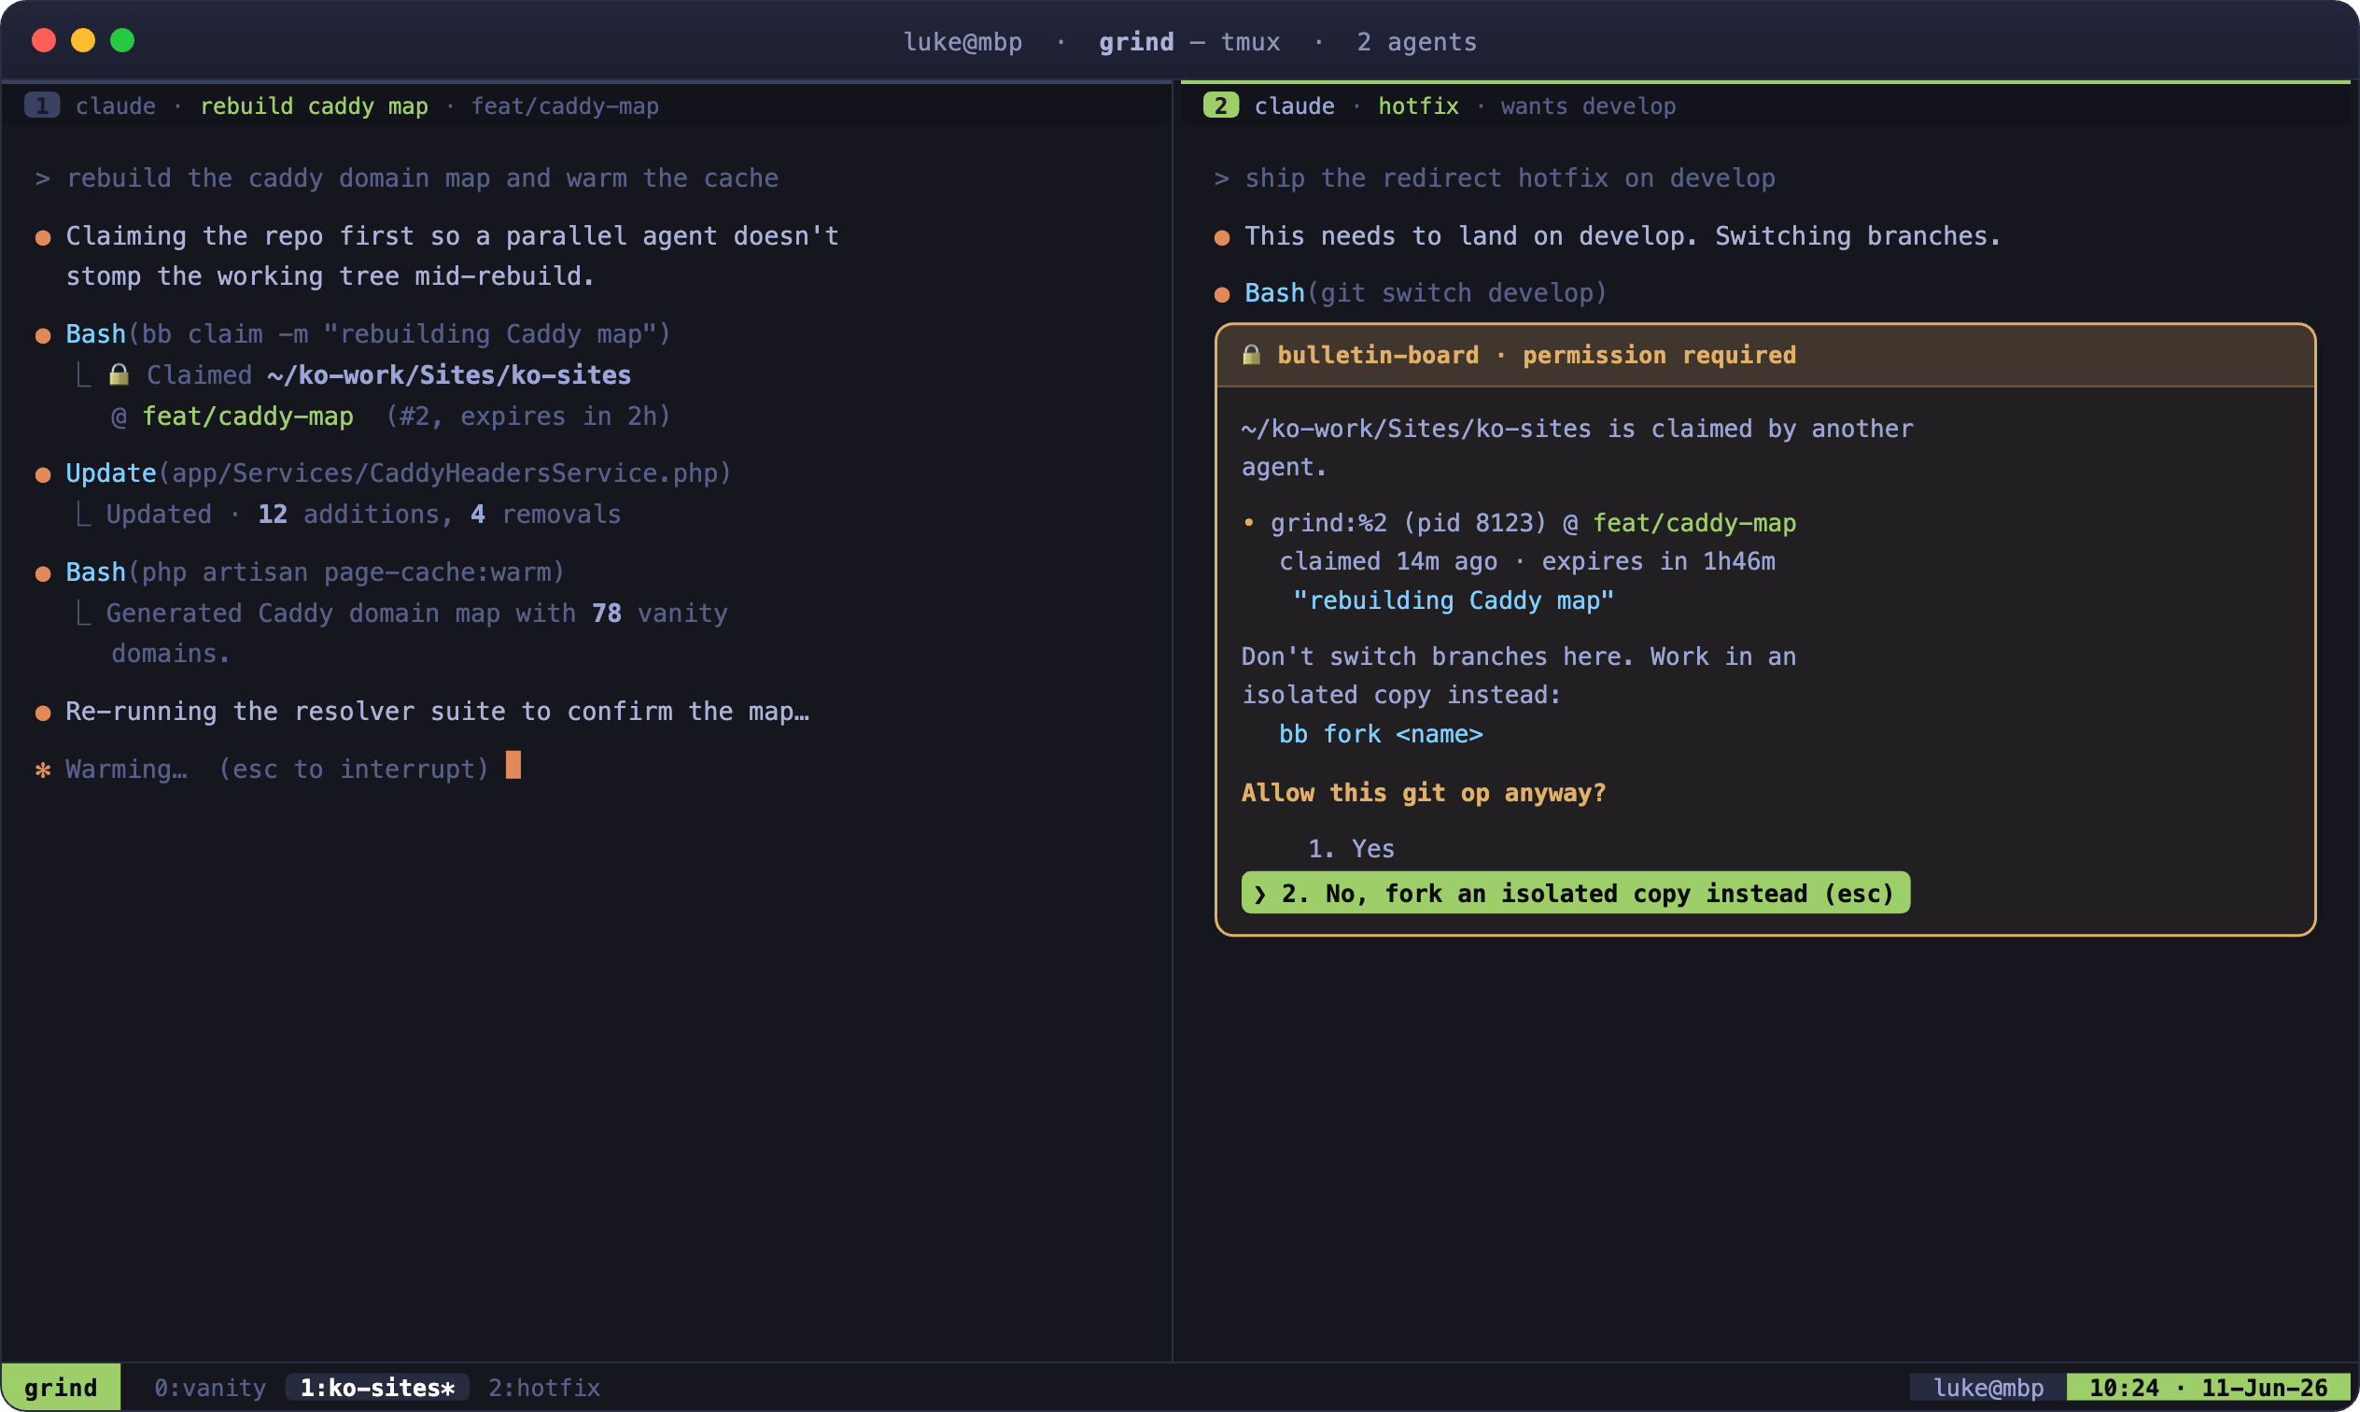The width and height of the screenshot is (2360, 1412).
Task: Click feat/caddy-map branch in permission box
Action: click(1693, 523)
